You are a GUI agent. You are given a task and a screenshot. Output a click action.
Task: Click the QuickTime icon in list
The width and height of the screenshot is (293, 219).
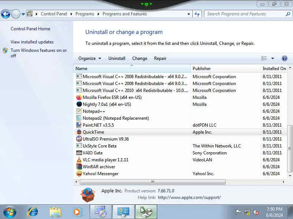(79, 132)
